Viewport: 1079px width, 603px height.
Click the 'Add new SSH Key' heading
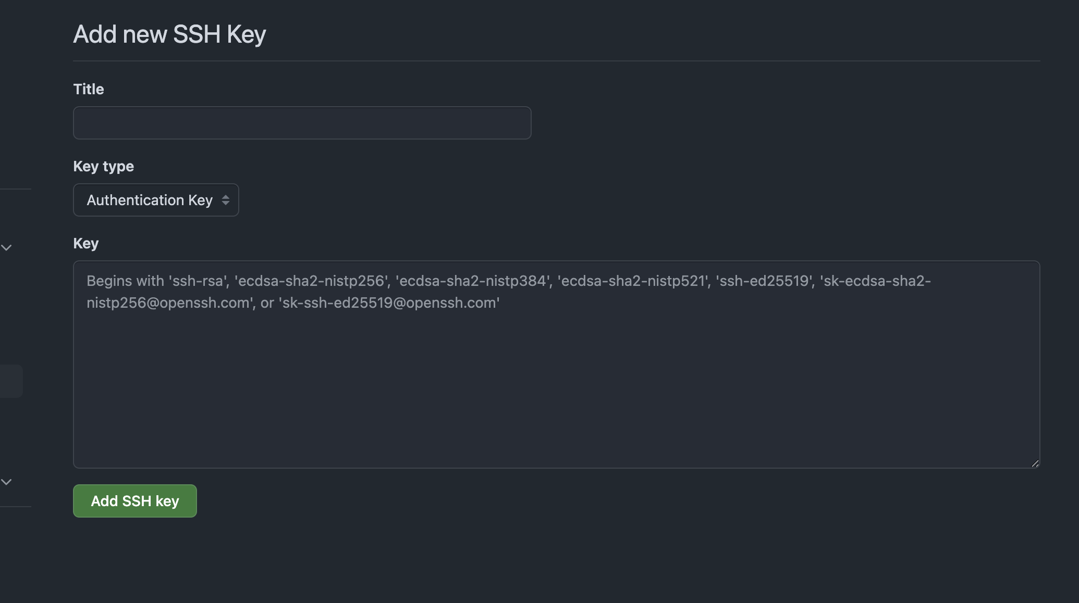(x=169, y=34)
